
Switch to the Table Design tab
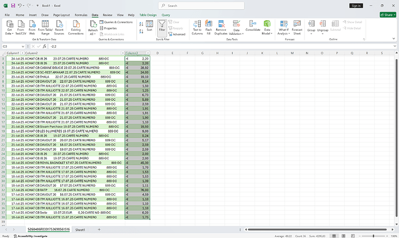click(148, 15)
